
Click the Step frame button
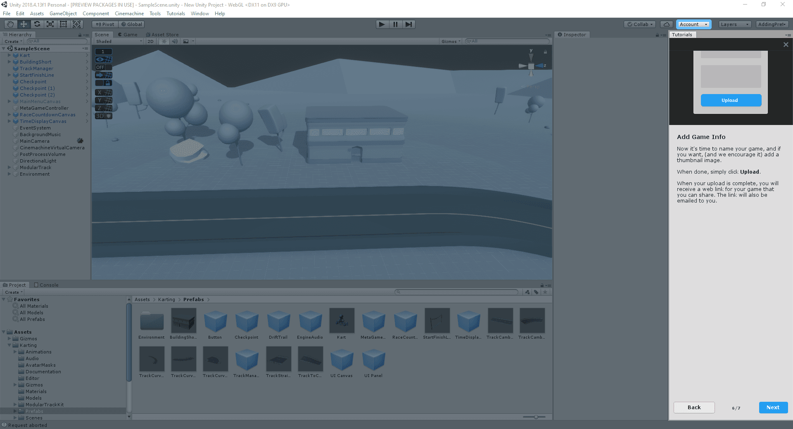408,24
